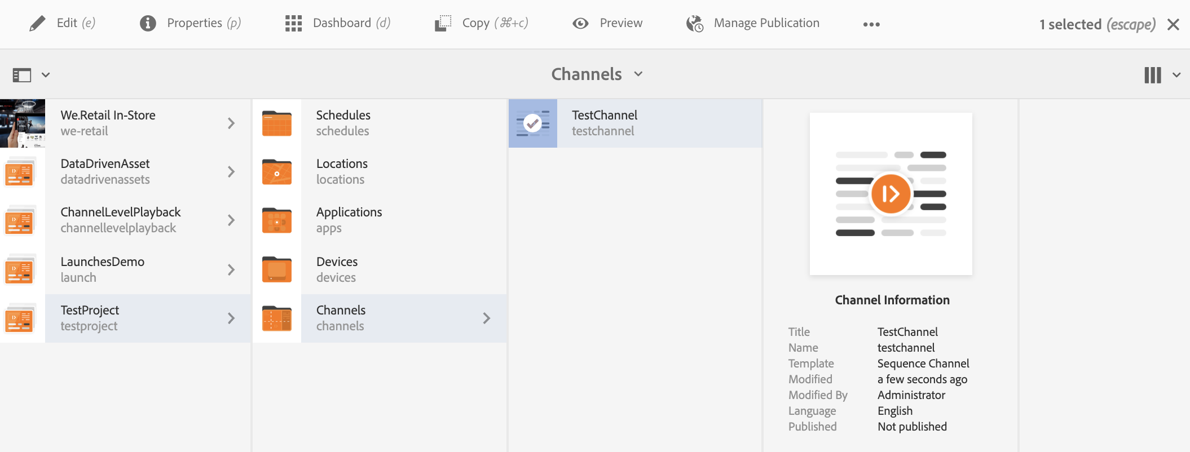
Task: Click the Copy icon in toolbar
Action: click(x=443, y=23)
